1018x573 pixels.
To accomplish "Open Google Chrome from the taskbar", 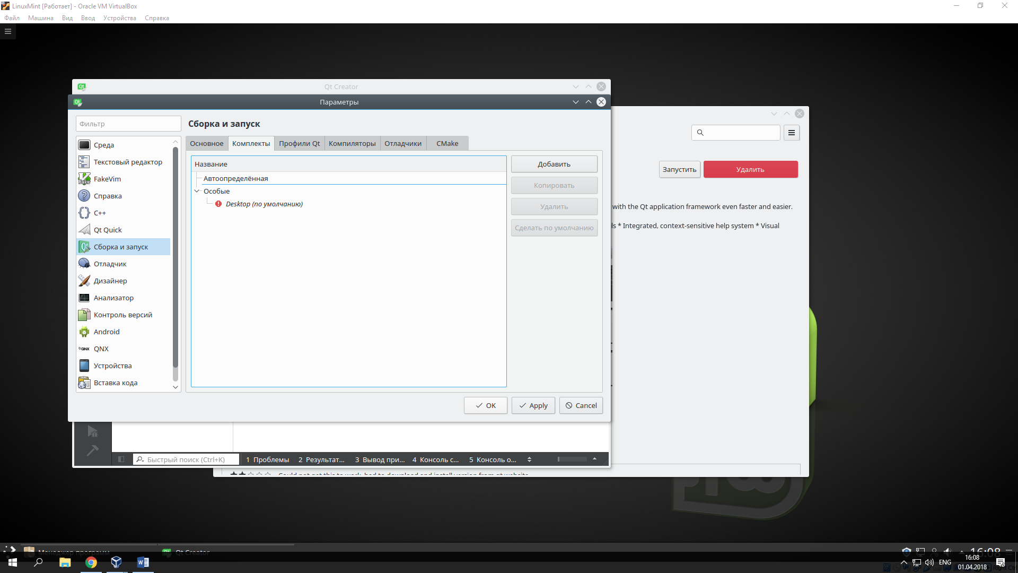I will point(91,562).
